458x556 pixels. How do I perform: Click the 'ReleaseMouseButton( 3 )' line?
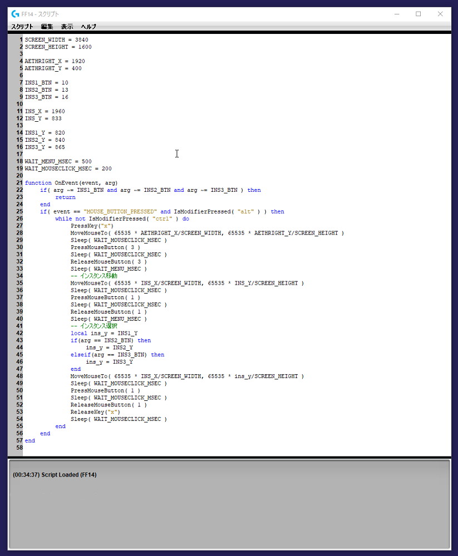coord(109,262)
